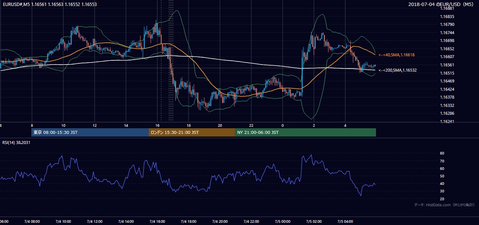Select the London 15:30-21:00 JST session bar

(192, 132)
